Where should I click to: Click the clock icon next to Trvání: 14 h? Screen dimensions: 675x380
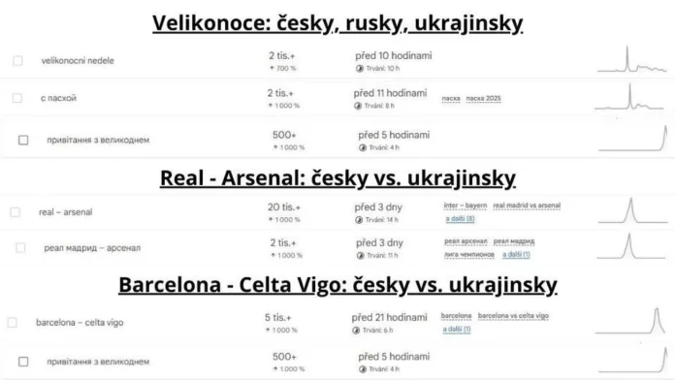pyautogui.click(x=359, y=220)
